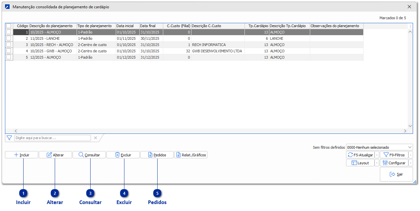Select cell '10/2025 - ALMOÇO'
420x211 pixels.
[53, 32]
